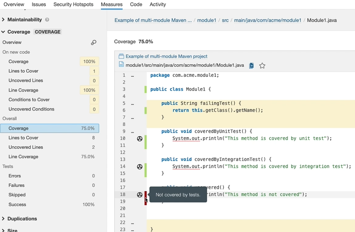Image resolution: width=355 pixels, height=232 pixels.
Task: Select new code Lines to Cover
Action: [x=50, y=71]
